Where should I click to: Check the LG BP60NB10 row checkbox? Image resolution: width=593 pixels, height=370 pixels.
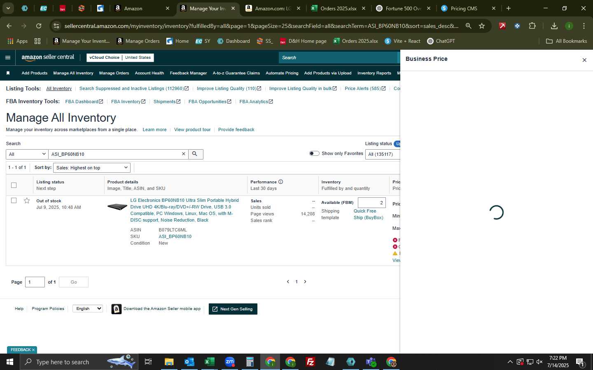14,201
